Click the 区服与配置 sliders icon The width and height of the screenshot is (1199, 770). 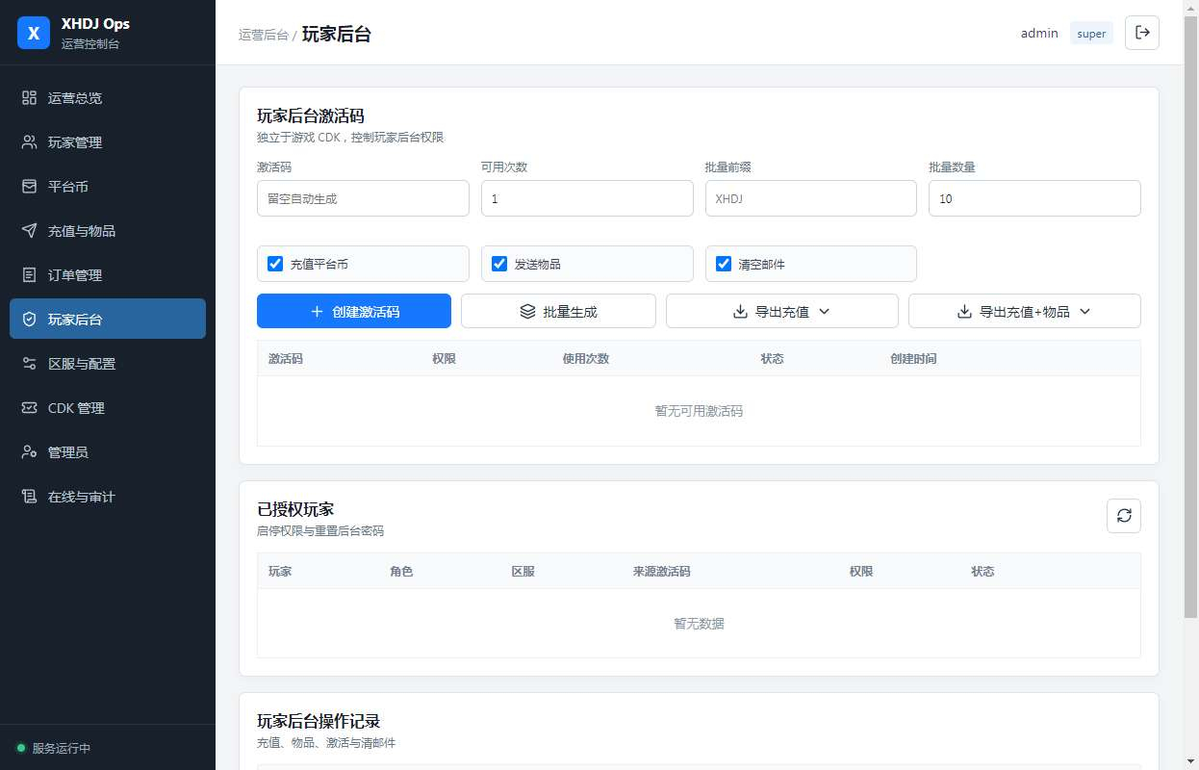tap(29, 364)
